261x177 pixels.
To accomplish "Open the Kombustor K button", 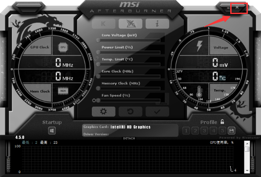I will point(104,24).
